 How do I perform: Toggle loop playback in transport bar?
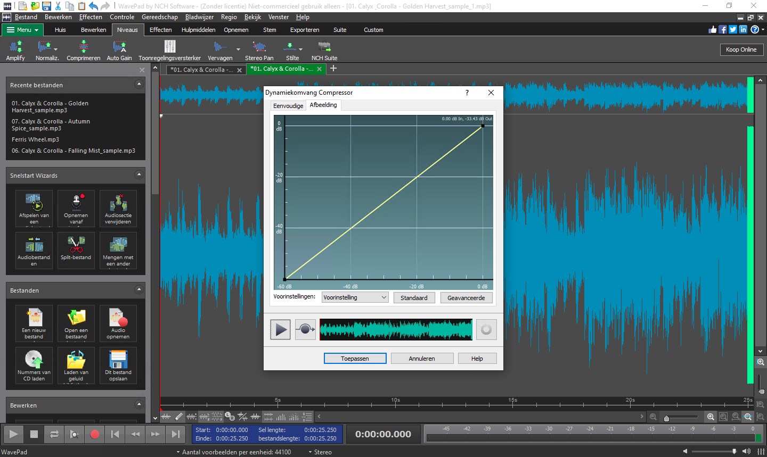54,434
